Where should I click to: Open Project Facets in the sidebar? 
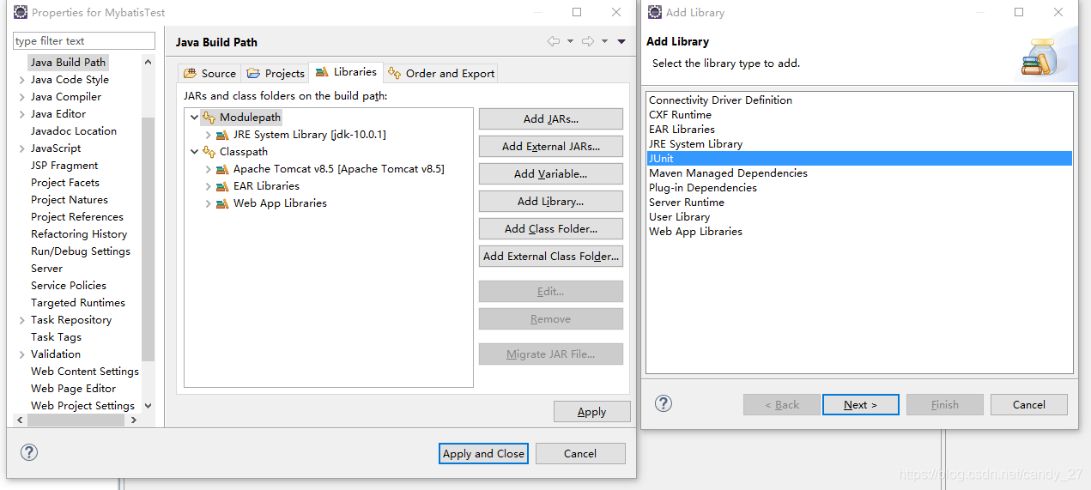pos(65,183)
